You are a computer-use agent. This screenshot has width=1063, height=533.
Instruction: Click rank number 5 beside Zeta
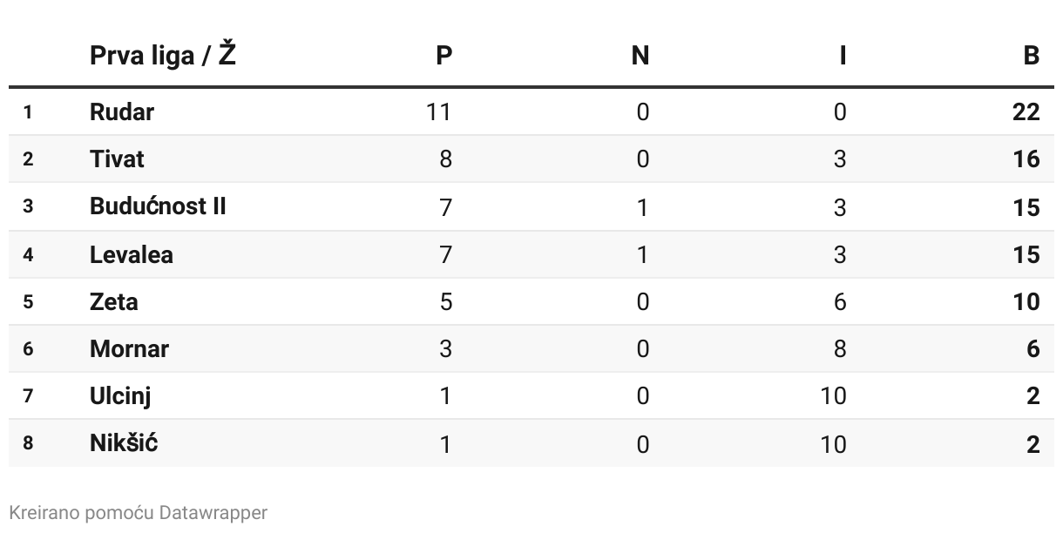28,302
